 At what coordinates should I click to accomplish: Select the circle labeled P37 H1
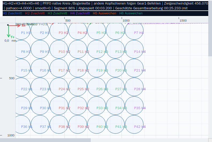pos(40,124)
